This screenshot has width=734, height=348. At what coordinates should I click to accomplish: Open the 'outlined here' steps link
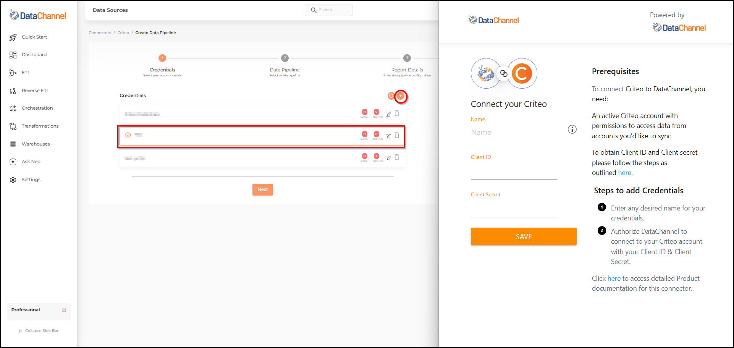[x=624, y=173]
